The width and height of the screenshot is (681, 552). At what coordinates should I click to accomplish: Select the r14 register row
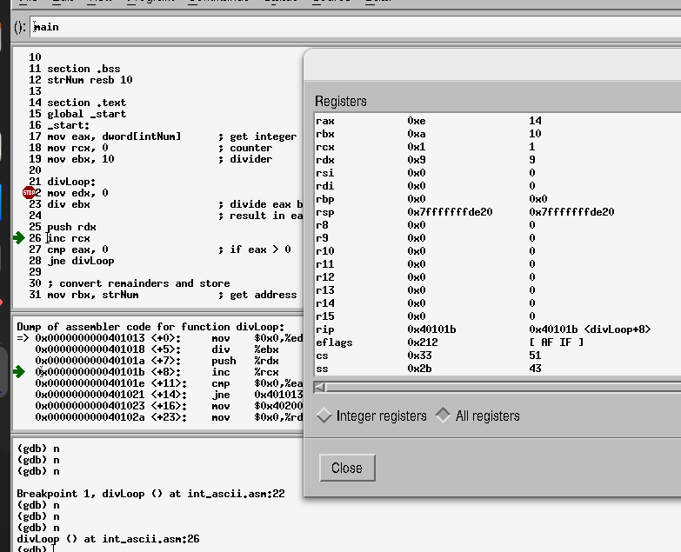[x=497, y=303]
